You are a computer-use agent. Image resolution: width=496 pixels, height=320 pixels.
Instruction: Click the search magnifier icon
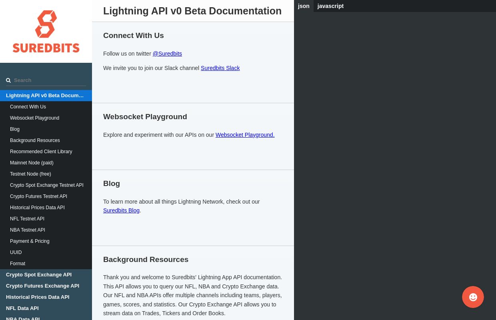8,80
